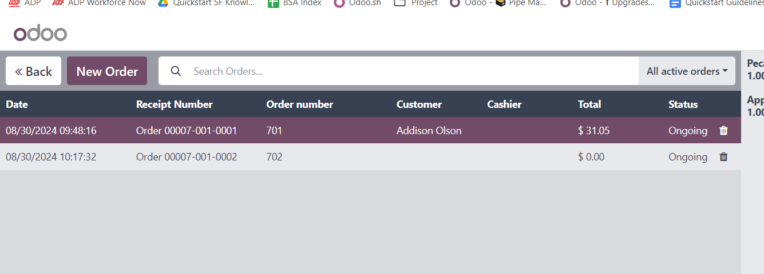The height and width of the screenshot is (274, 764).
Task: Open the Odoo Pipe Ma... bookmark
Action: [498, 3]
